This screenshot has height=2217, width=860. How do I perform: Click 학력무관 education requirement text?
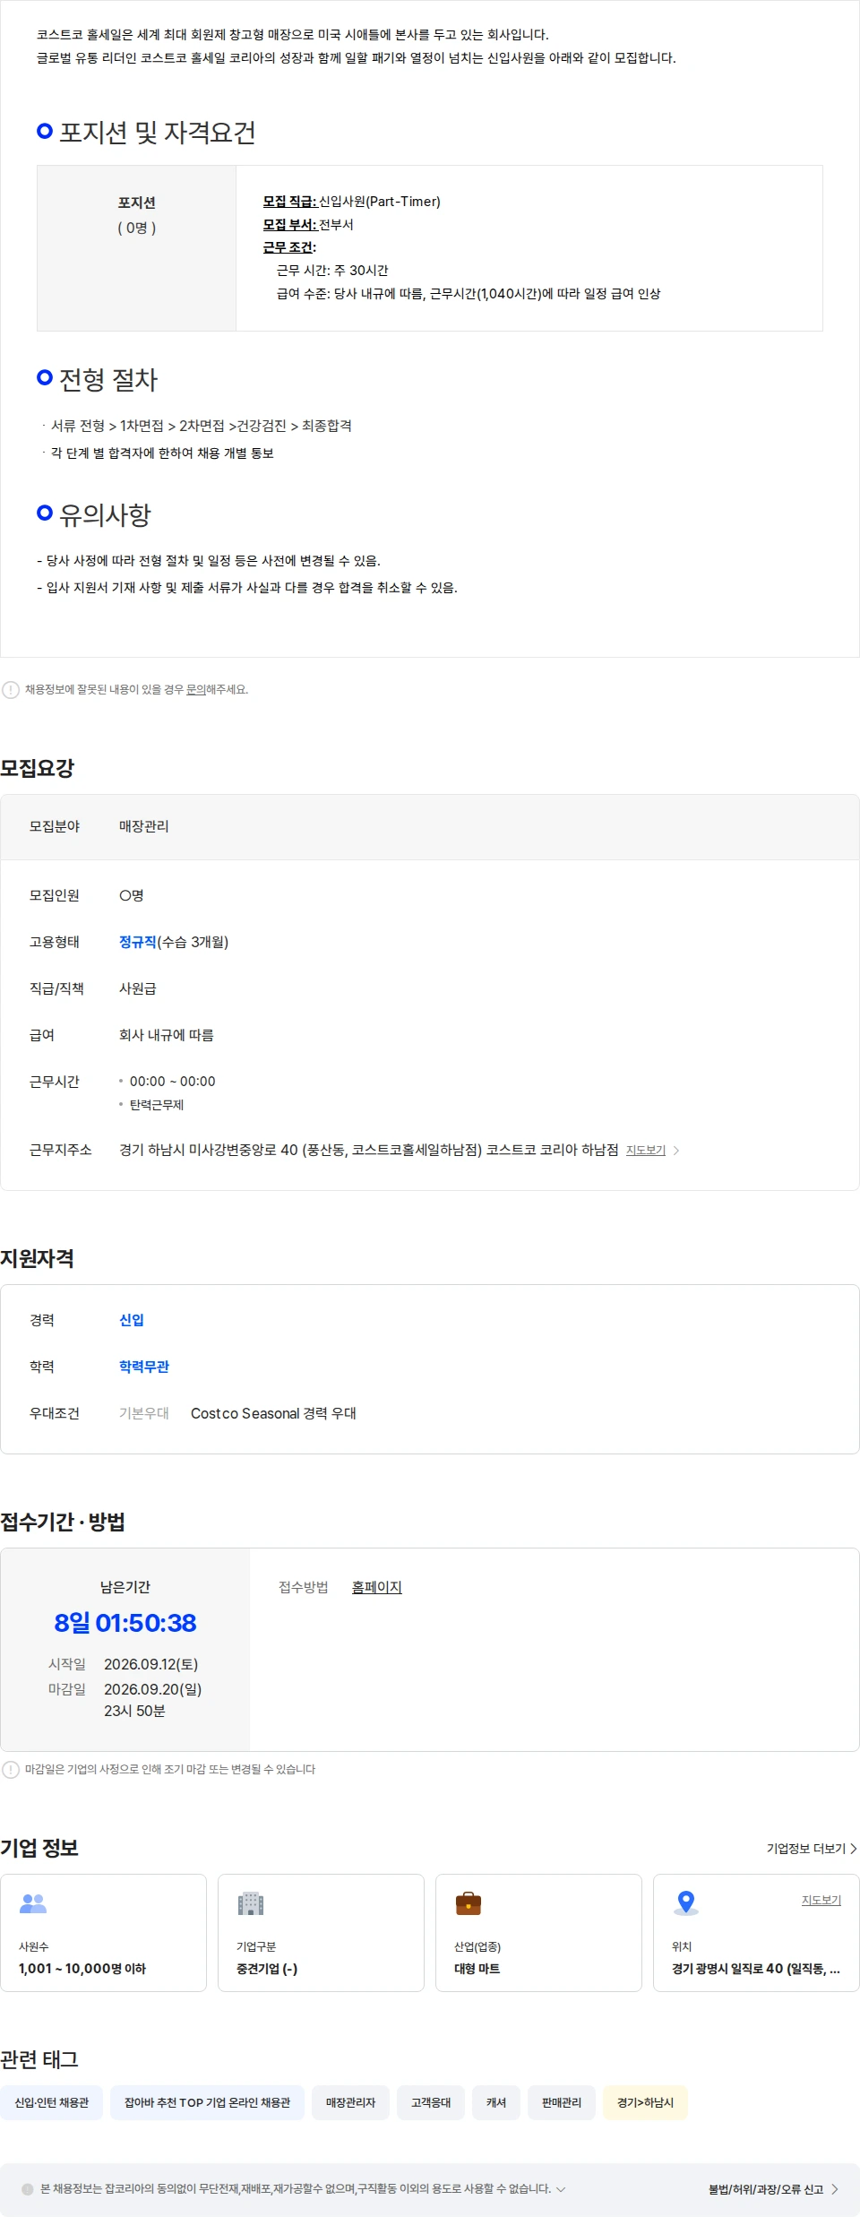coord(144,1367)
